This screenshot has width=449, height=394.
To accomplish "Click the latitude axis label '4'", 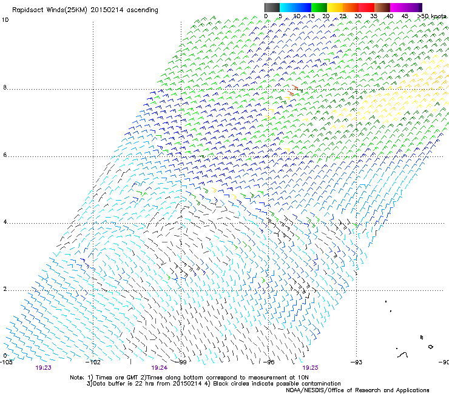I will tap(5, 222).
